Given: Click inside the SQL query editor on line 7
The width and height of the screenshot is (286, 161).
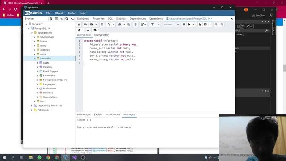Looking at the screenshot, I should pos(158,64).
